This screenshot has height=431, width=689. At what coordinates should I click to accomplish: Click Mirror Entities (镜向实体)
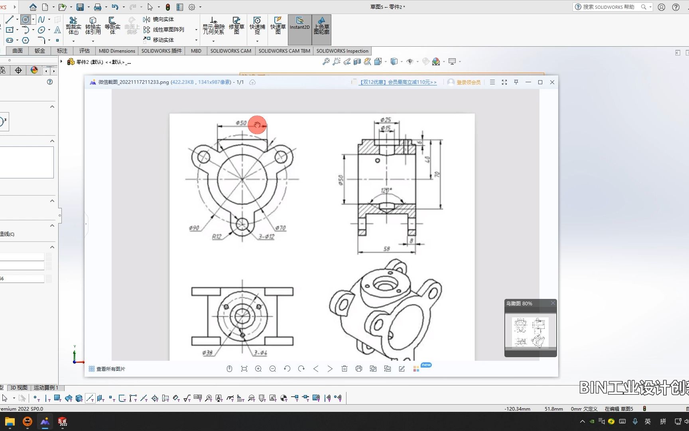[x=159, y=19]
